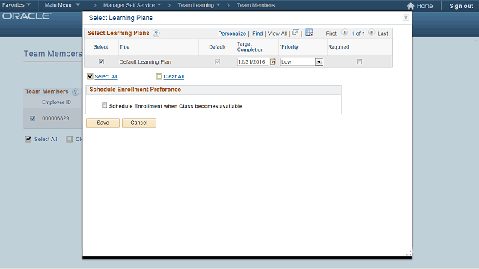The height and width of the screenshot is (269, 479).
Task: Click the Save button
Action: 103,123
